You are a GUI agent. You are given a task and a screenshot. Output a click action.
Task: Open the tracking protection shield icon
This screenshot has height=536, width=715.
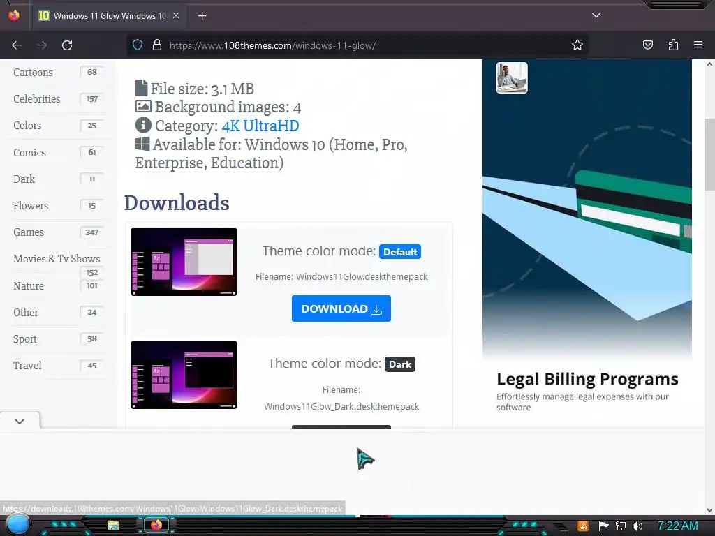click(x=138, y=45)
